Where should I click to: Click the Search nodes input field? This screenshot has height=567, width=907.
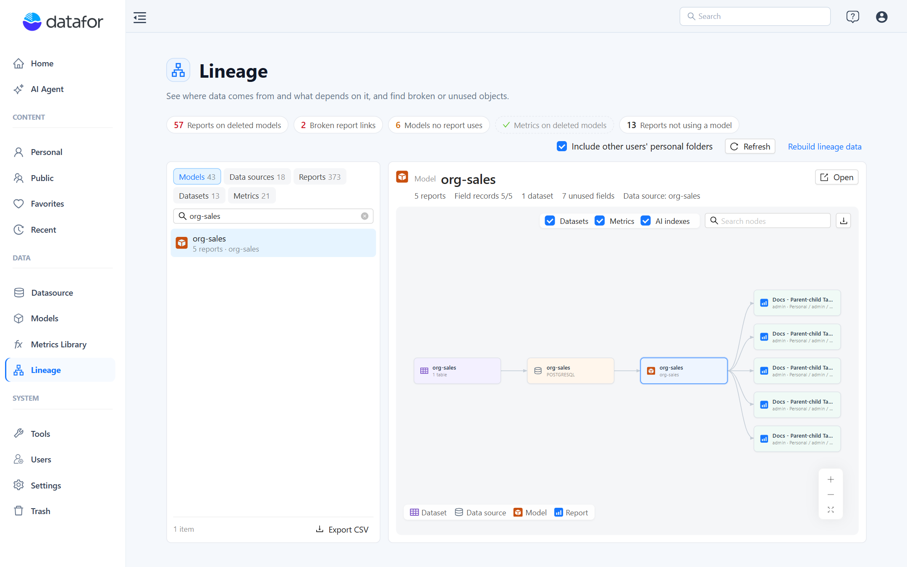tap(768, 221)
